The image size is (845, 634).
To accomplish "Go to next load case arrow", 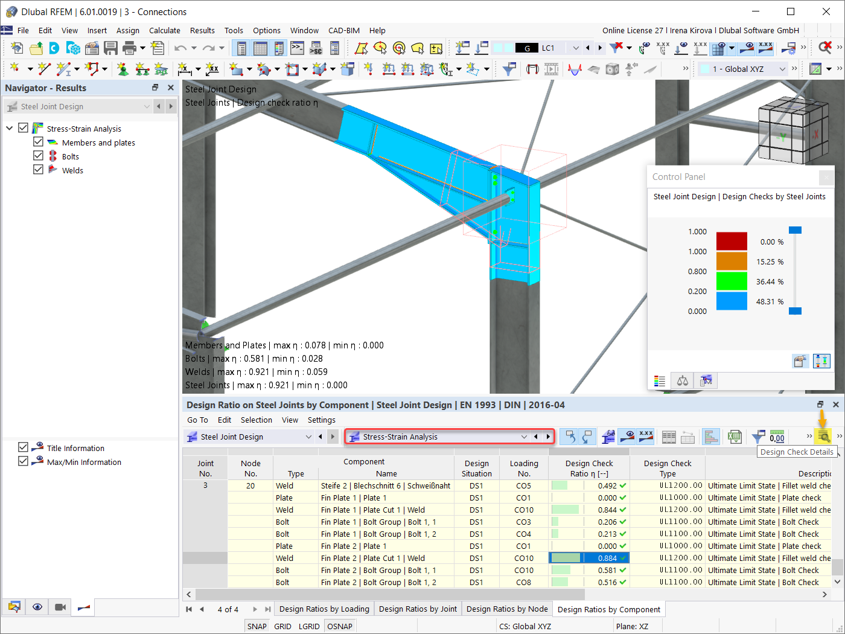I will 599,48.
